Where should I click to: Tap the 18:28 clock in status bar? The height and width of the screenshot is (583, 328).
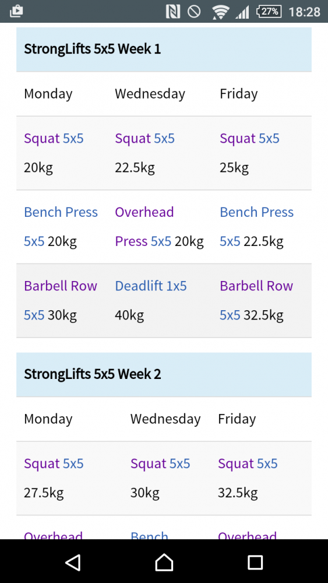[x=304, y=12]
